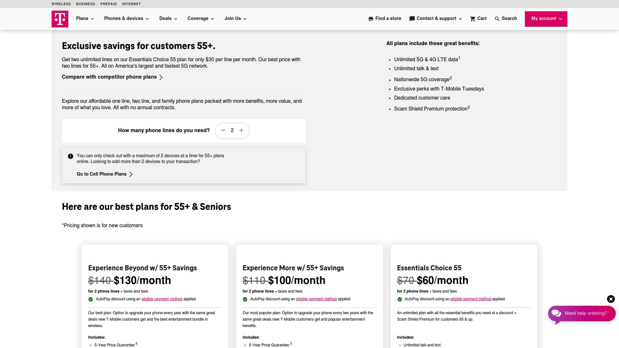The height and width of the screenshot is (348, 619).
Task: Expand Contact & support dropdown chevron
Action: (460, 19)
